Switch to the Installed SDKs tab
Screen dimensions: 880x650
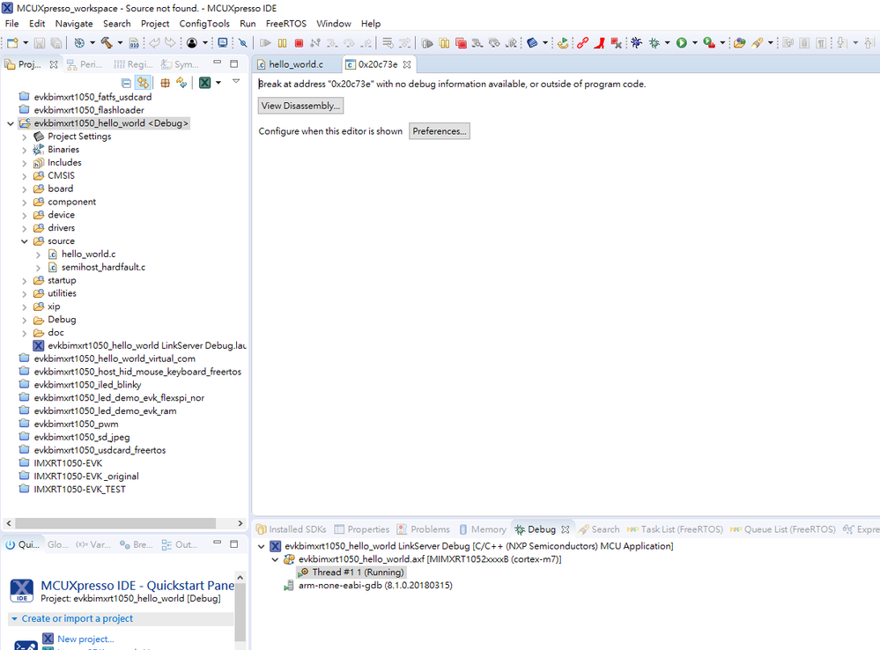click(292, 529)
